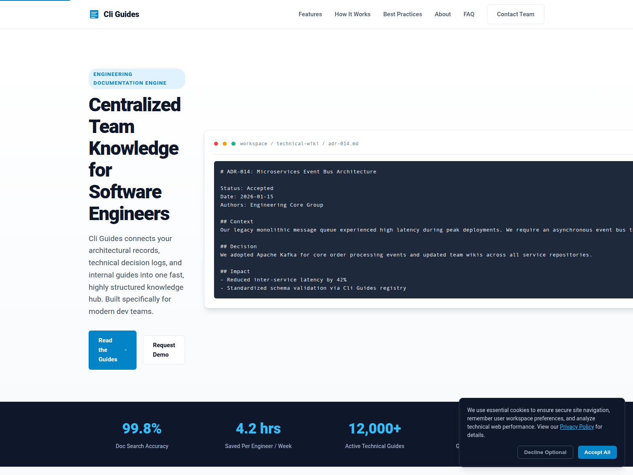Go to How It Works section
Screen dimensions: 633x475
click(x=353, y=14)
